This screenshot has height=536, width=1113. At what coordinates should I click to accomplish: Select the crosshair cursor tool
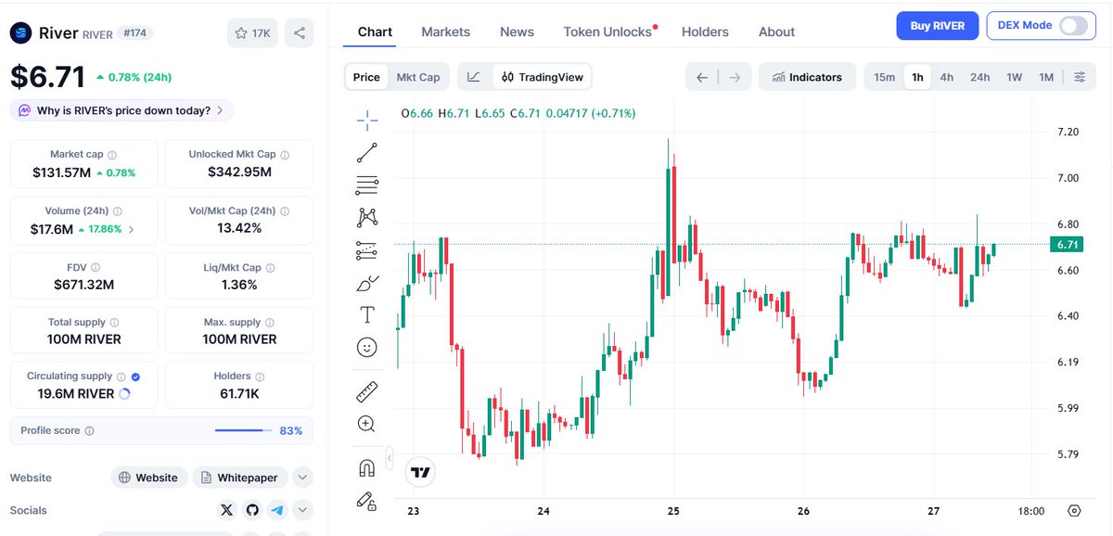click(367, 120)
